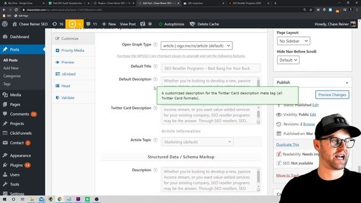Click View Post in admin bar
The height and width of the screenshot is (203, 361).
(x=127, y=24)
